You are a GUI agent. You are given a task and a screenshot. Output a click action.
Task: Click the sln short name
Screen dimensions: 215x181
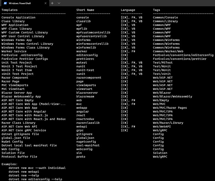(79, 153)
